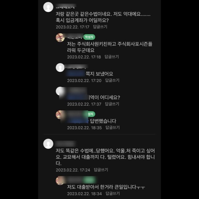Click 답글쓰기 next to 17:18 timestamp
Image resolution: width=199 pixels, height=199 pixels.
112,57
